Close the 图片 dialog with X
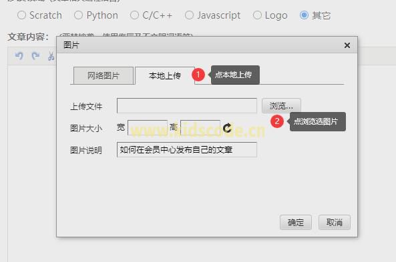 [x=347, y=45]
